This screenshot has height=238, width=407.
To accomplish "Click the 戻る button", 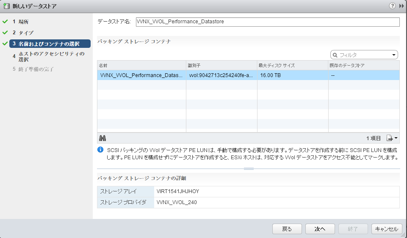I will click(287, 229).
